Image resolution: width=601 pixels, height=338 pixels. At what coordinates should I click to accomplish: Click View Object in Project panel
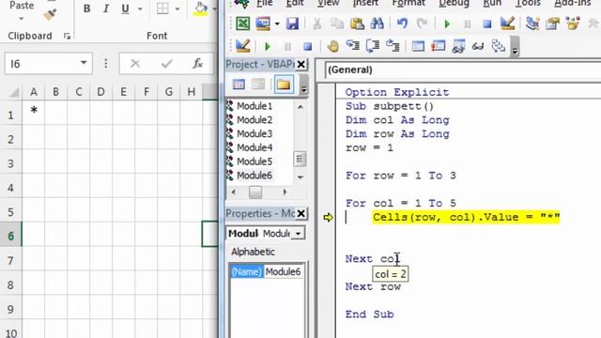(258, 84)
